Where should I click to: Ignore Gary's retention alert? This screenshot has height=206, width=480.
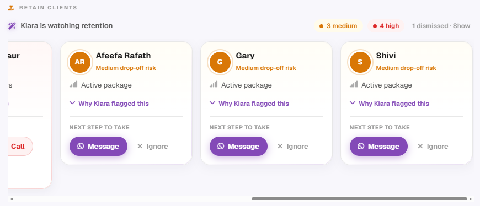292,147
